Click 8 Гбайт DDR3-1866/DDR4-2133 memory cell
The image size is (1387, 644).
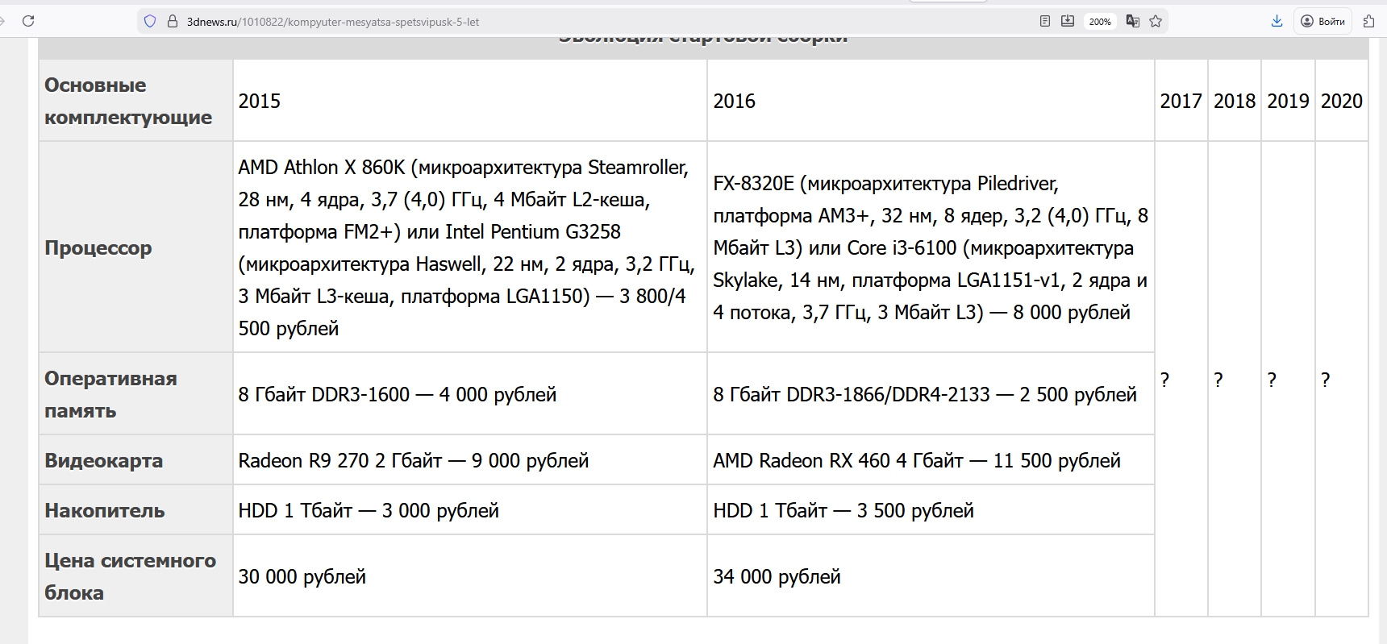pos(931,394)
